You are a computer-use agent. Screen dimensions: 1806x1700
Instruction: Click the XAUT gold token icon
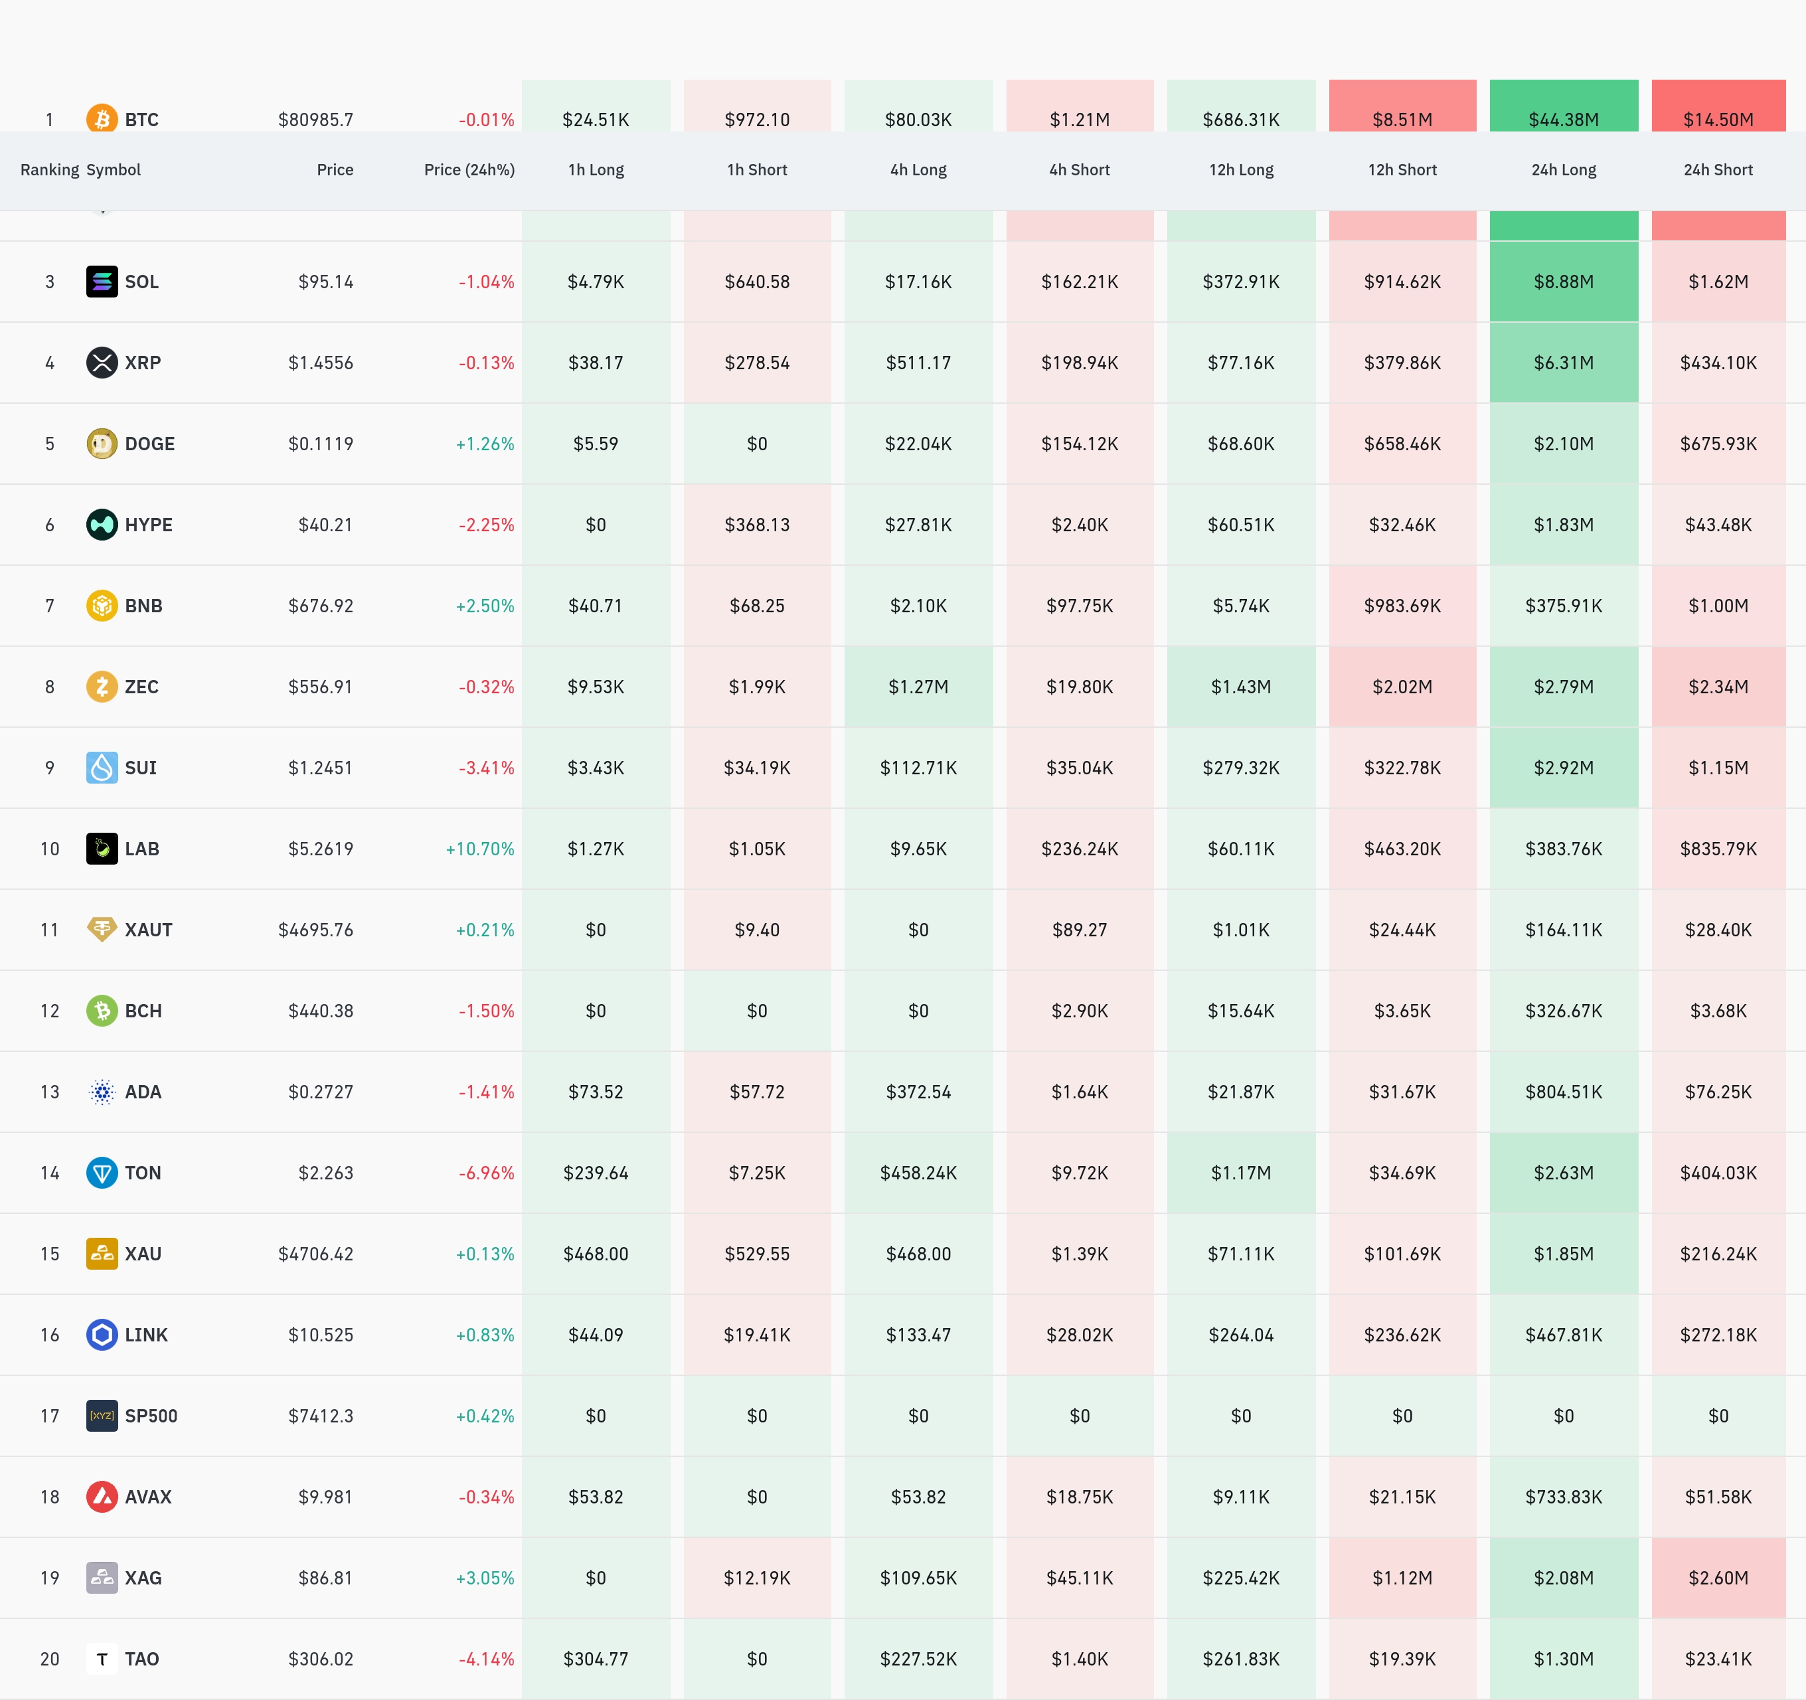(x=102, y=930)
